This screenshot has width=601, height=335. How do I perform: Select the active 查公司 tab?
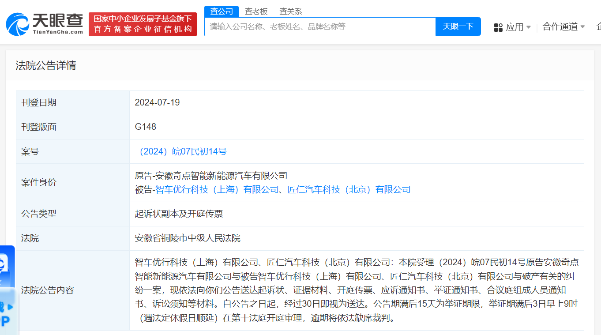pos(222,11)
